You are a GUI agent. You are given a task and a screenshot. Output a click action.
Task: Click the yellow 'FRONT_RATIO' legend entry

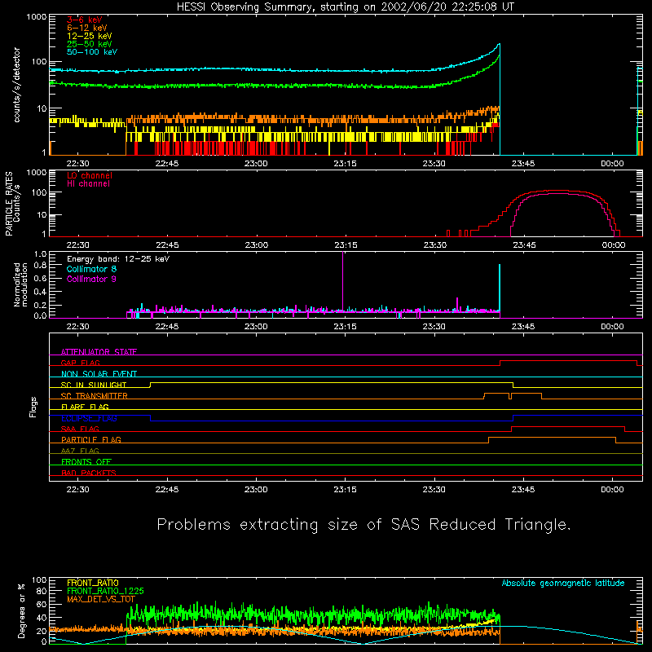click(x=93, y=583)
